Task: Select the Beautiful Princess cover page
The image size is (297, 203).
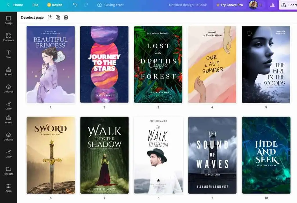Action: tap(50, 64)
